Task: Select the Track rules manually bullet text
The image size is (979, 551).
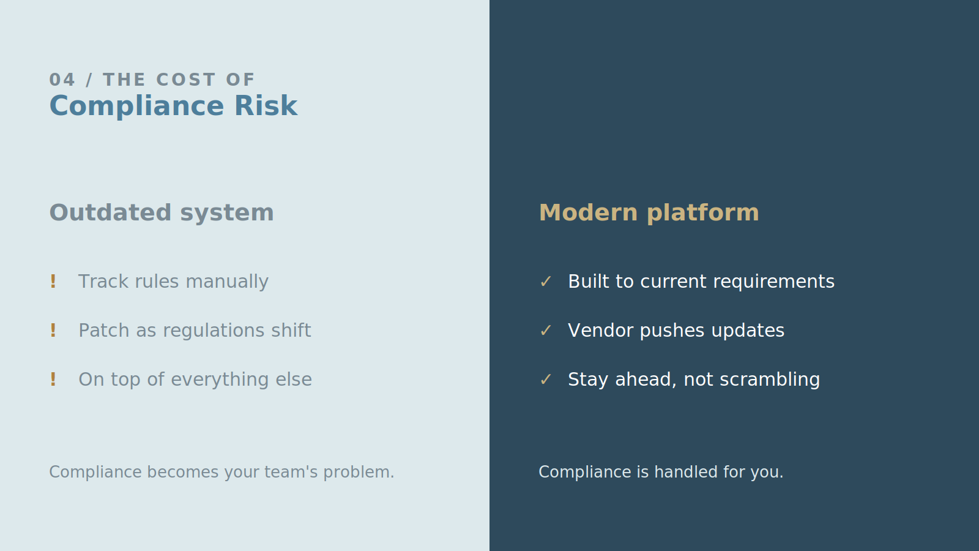Action: click(173, 282)
